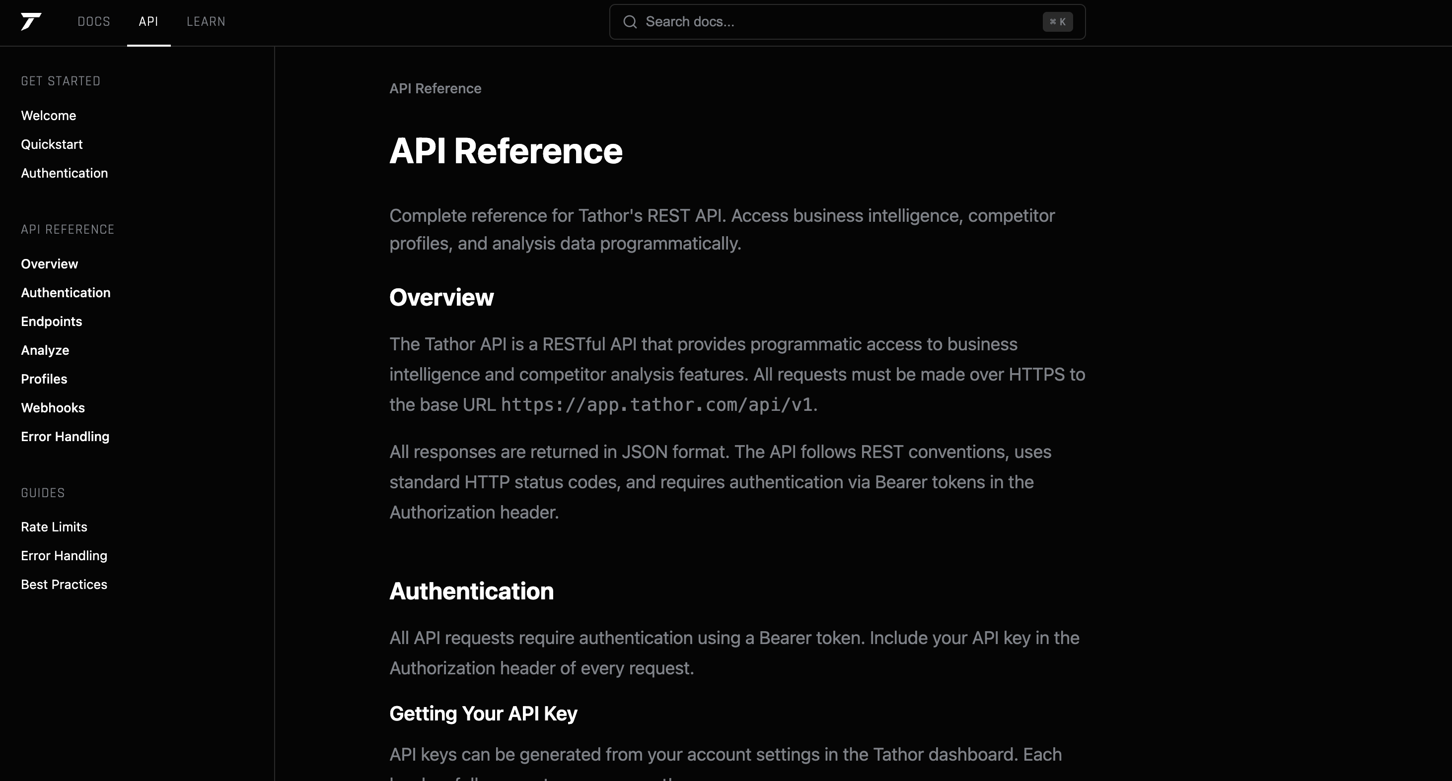This screenshot has width=1452, height=781.
Task: Click the Authentication section heading in content
Action: tap(471, 591)
